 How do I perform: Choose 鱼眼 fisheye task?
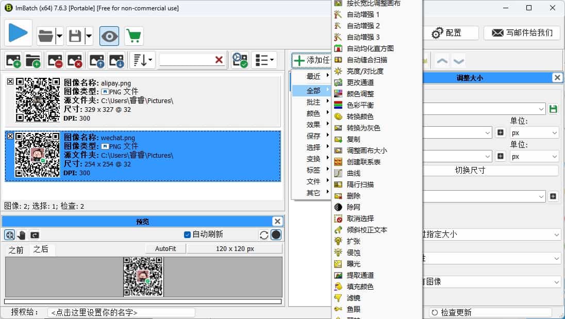pyautogui.click(x=376, y=309)
